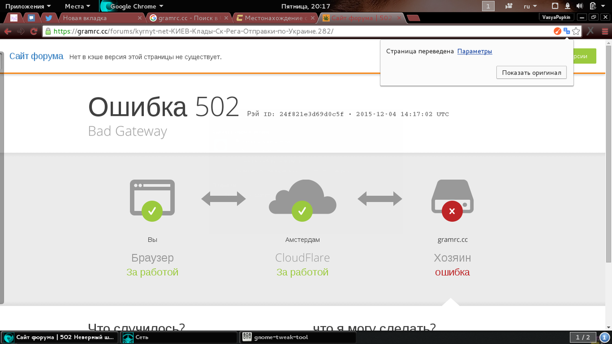Click the X extension icon beside Chrome menu
This screenshot has width=612, height=344.
[x=591, y=31]
